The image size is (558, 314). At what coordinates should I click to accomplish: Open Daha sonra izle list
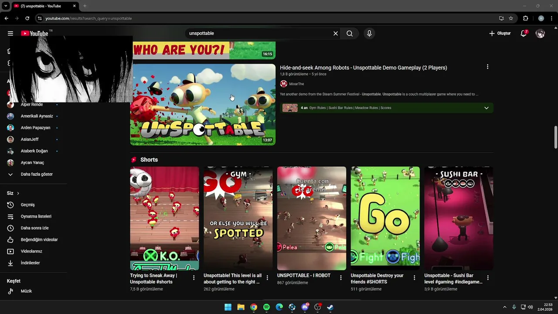pyautogui.click(x=34, y=228)
